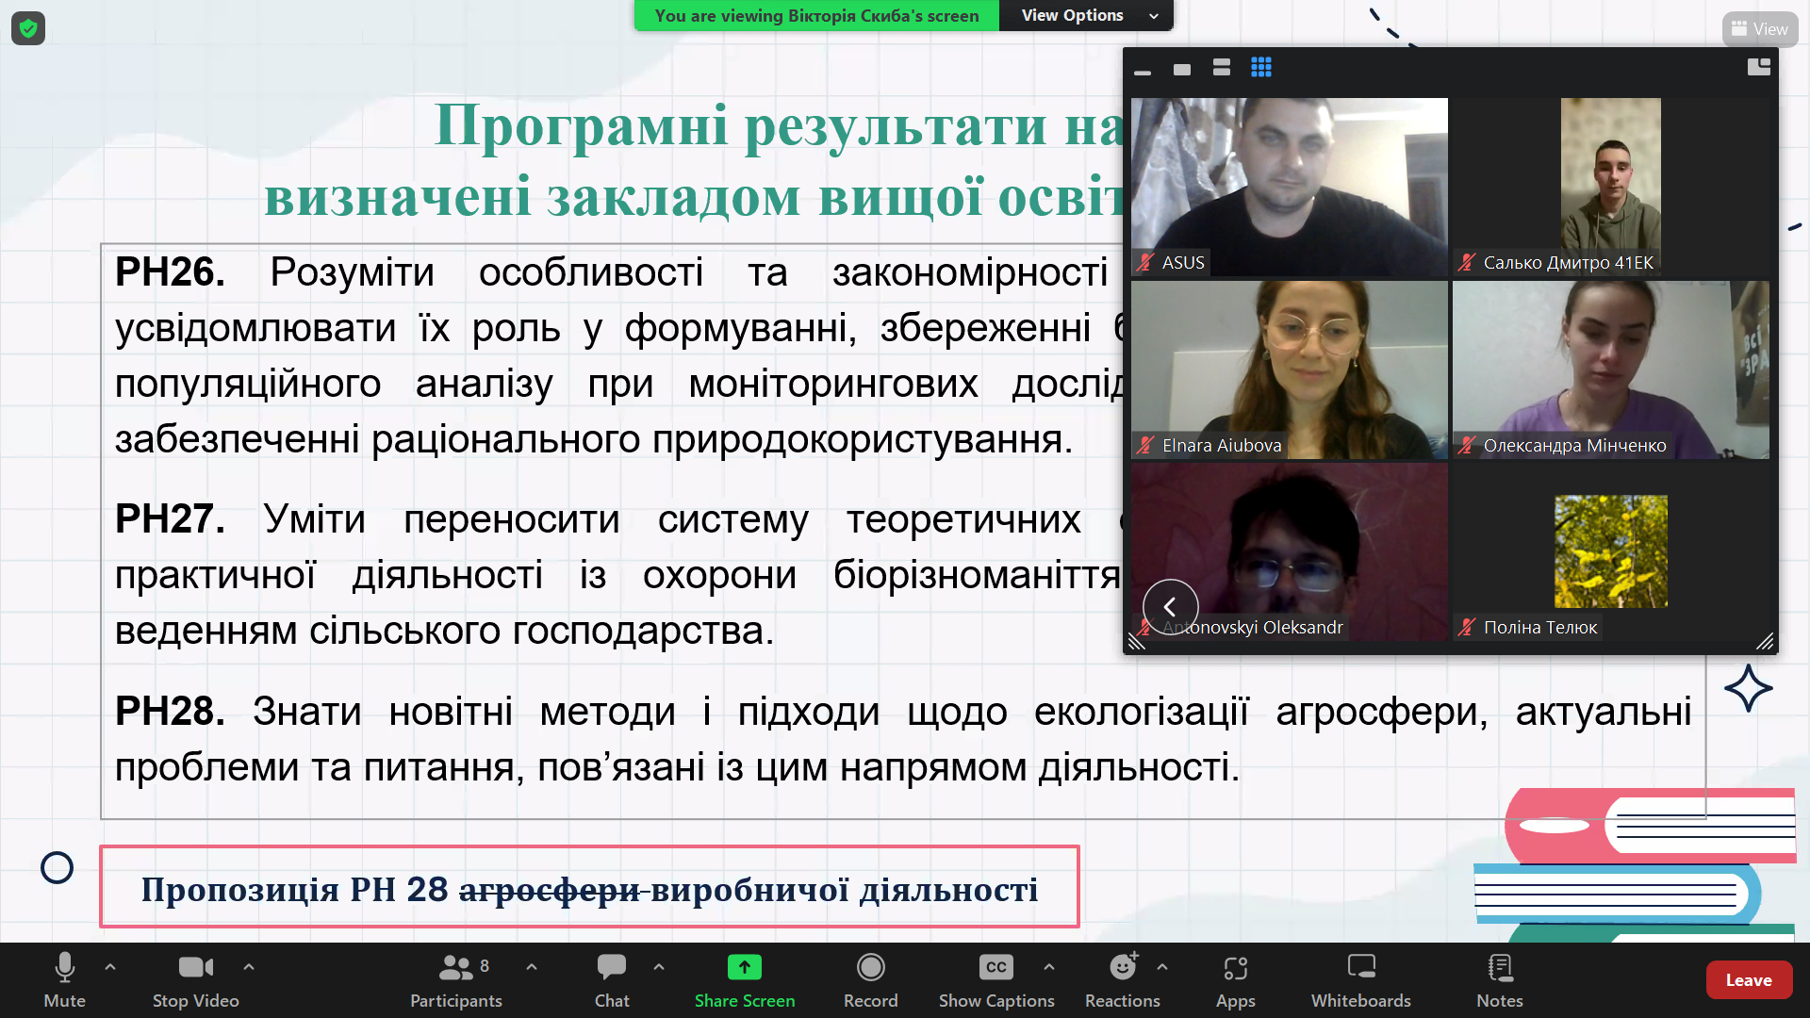The image size is (1810, 1018).
Task: Expand audio options next to Mute
Action: [x=110, y=967]
